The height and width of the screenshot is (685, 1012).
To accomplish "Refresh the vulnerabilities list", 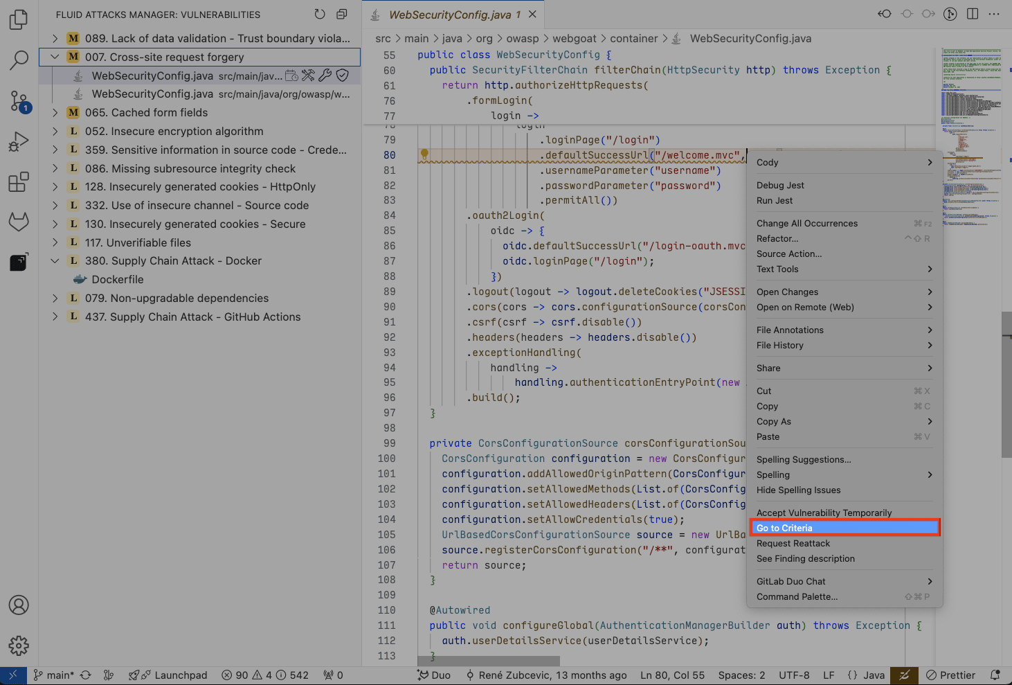I will tap(320, 15).
